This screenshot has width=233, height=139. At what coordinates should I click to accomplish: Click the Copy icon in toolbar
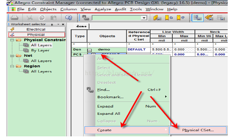[42, 18]
